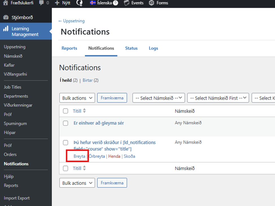Click the Breyta edit link
The height and width of the screenshot is (206, 275).
pyautogui.click(x=79, y=156)
